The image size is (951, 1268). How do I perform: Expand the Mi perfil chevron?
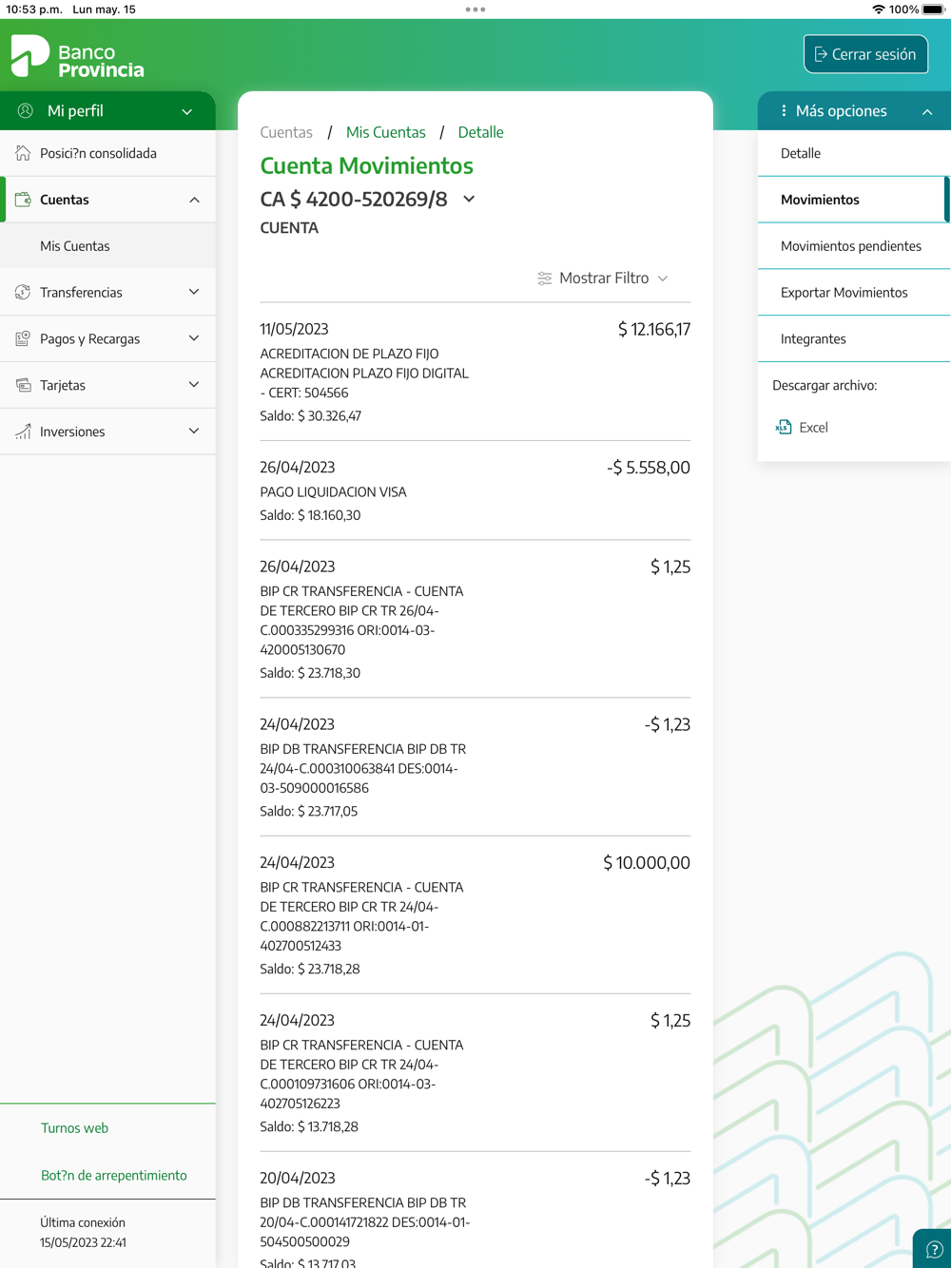point(187,112)
